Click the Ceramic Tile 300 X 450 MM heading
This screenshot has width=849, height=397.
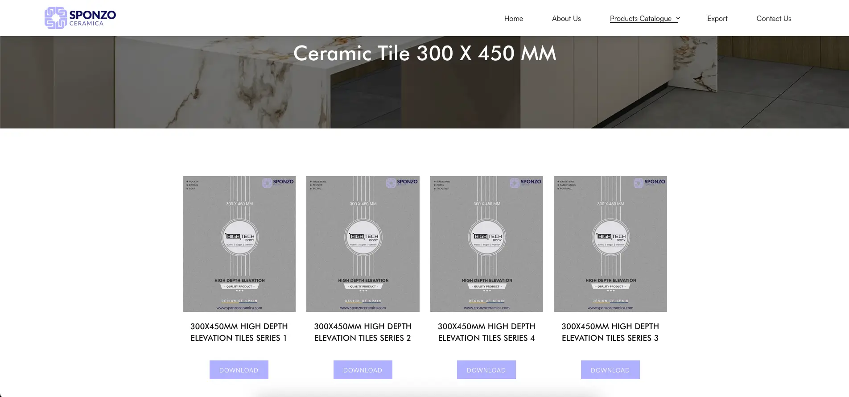click(x=424, y=54)
